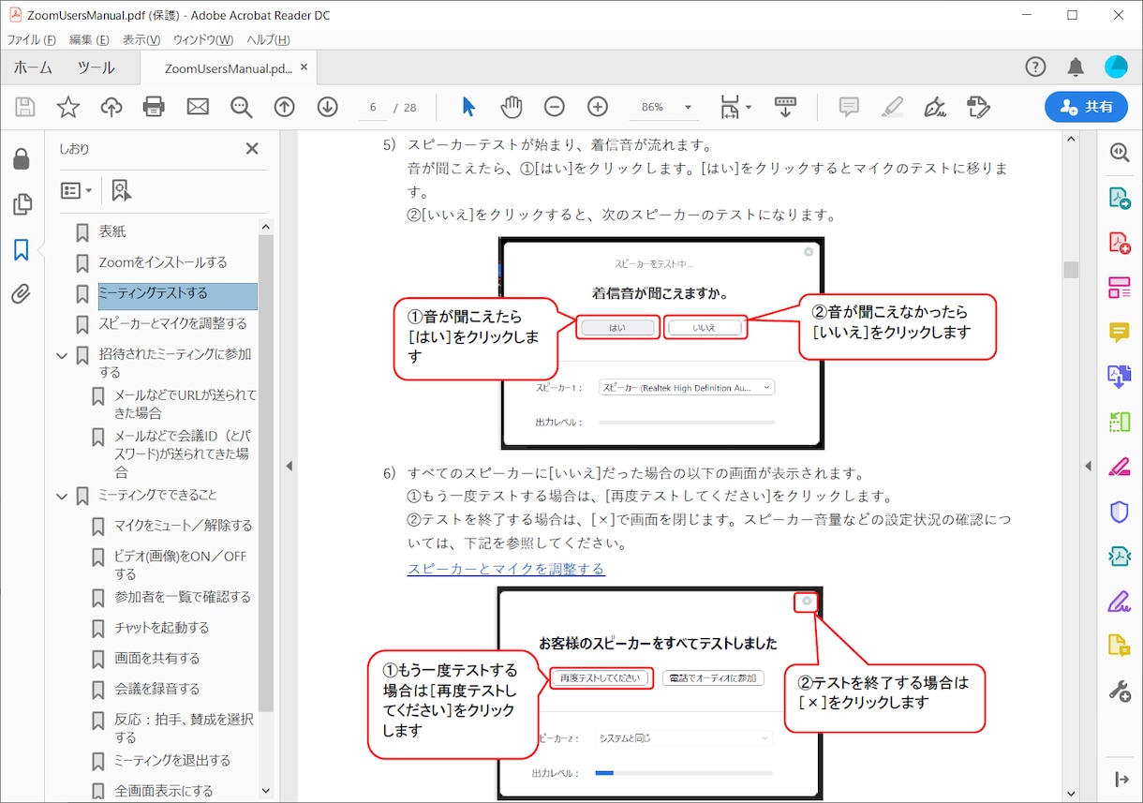1143x803 pixels.
Task: Open the fit page width options
Action: [x=735, y=107]
